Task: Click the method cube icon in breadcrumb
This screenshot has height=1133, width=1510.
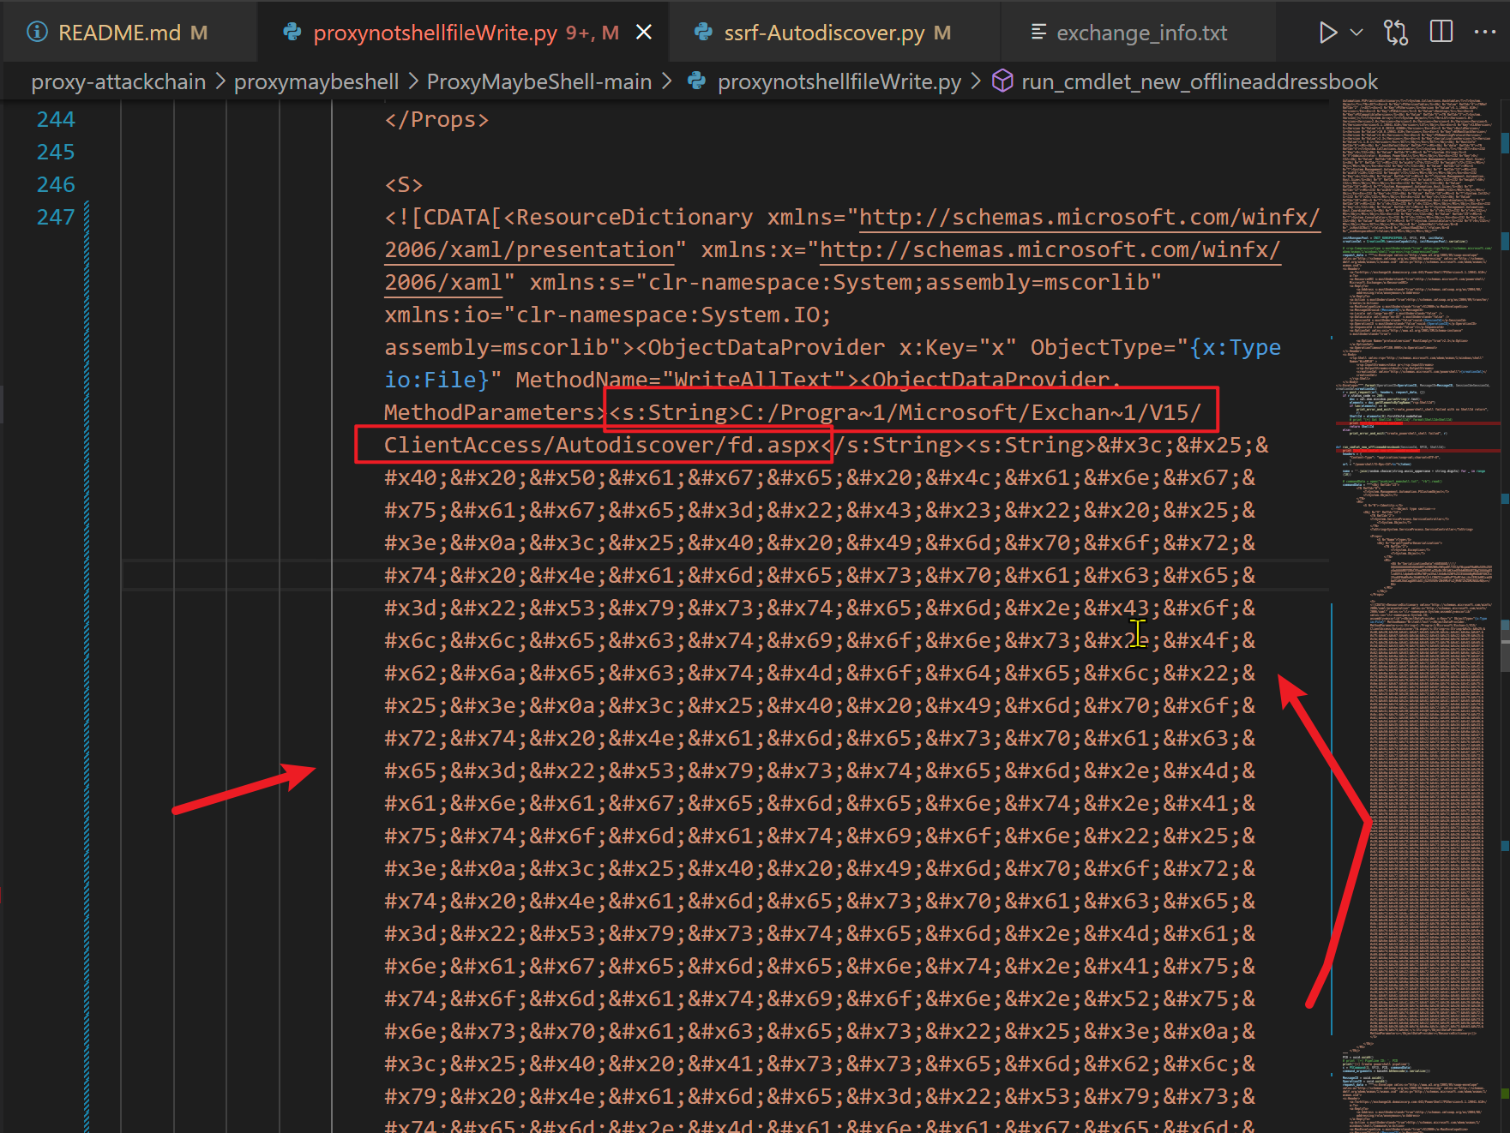Action: 1002,81
